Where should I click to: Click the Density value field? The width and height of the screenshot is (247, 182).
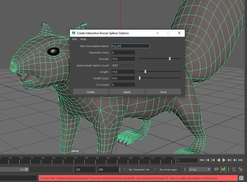(x=123, y=59)
